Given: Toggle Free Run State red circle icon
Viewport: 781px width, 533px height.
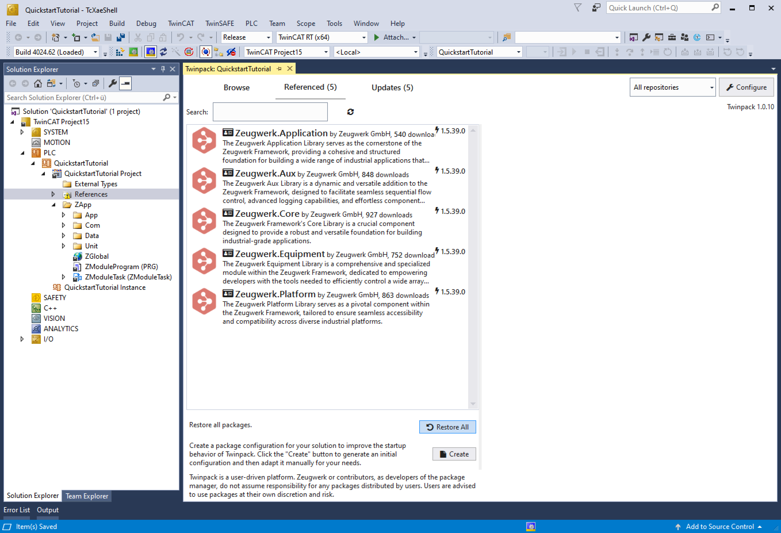Looking at the screenshot, I should [x=189, y=52].
